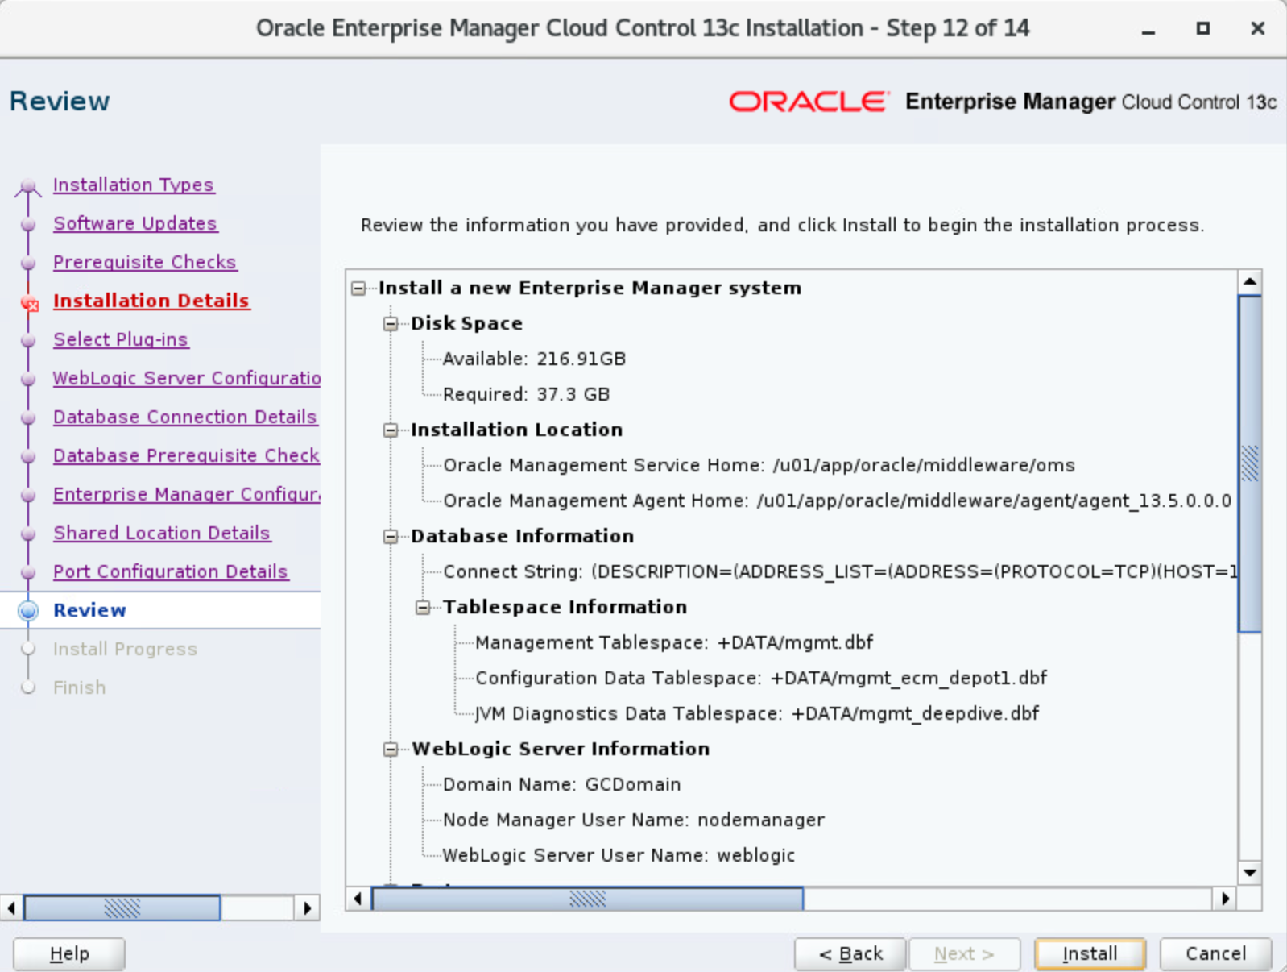The height and width of the screenshot is (972, 1287).
Task: Collapse the Installation Location tree node
Action: [391, 430]
